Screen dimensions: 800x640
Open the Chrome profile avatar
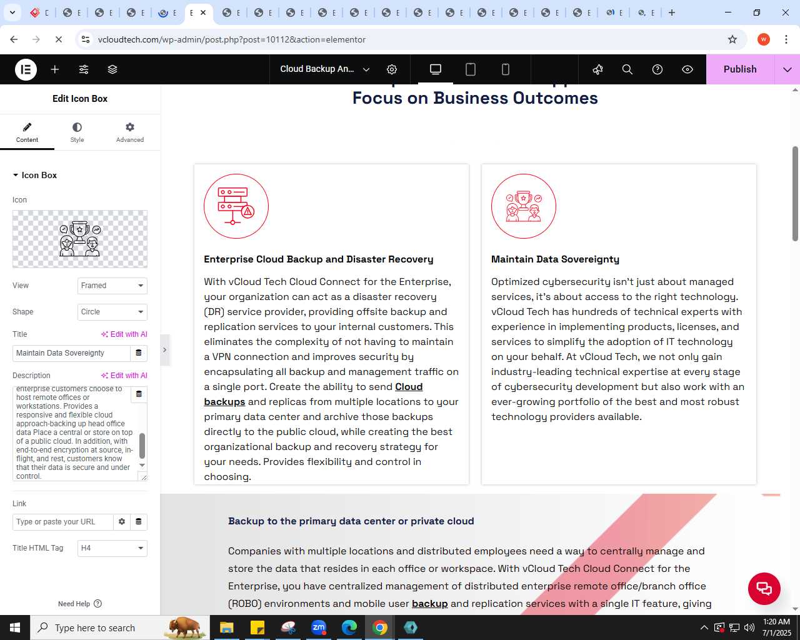point(764,39)
